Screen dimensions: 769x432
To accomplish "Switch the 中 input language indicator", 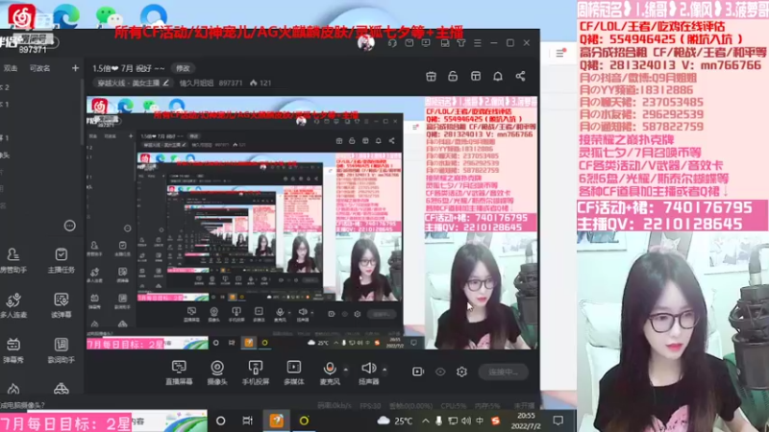I will [480, 420].
